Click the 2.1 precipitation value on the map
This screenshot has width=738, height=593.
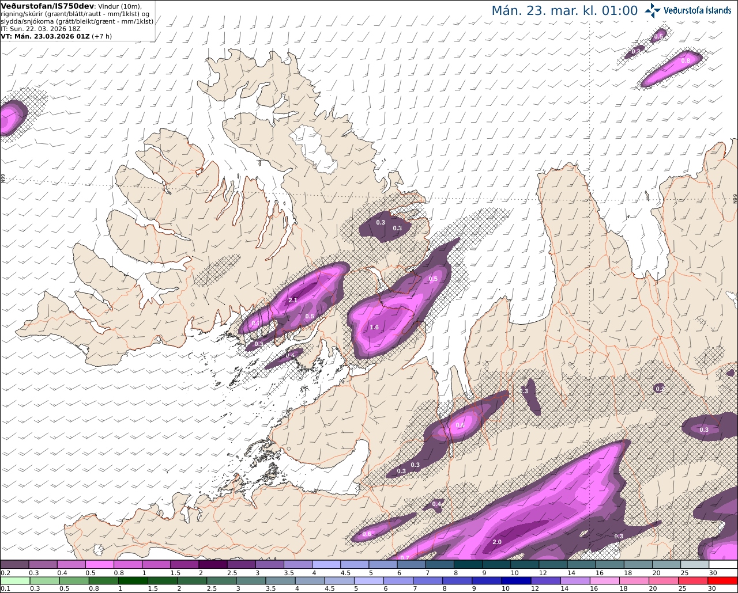pyautogui.click(x=292, y=300)
